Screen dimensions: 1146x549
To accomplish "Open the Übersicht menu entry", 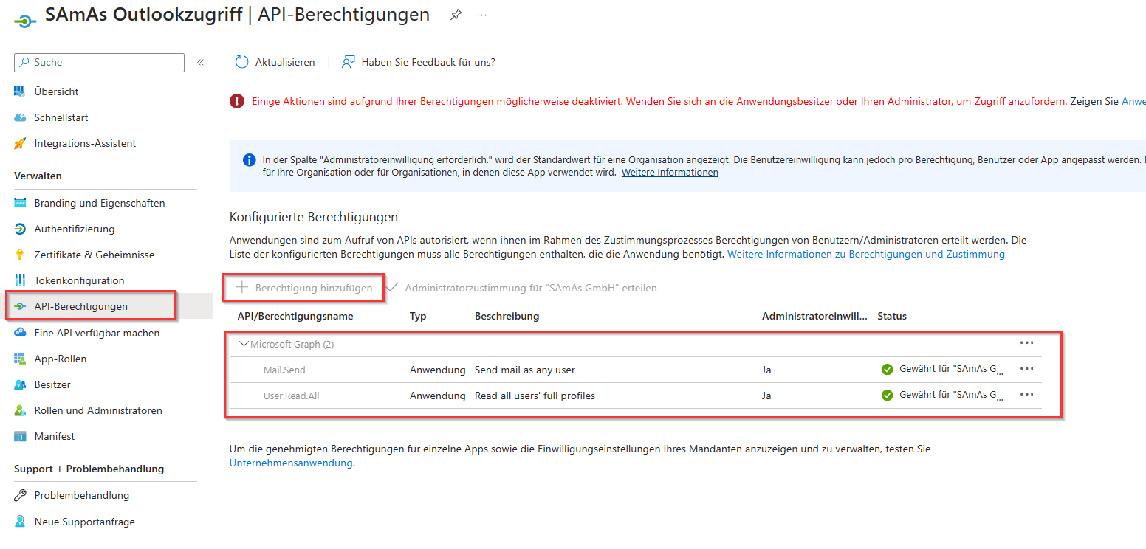I will point(56,91).
